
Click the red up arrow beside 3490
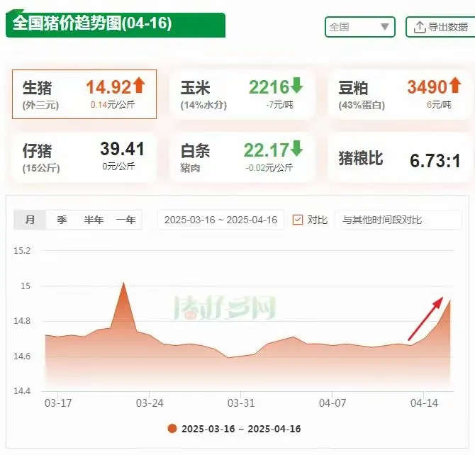coord(455,85)
